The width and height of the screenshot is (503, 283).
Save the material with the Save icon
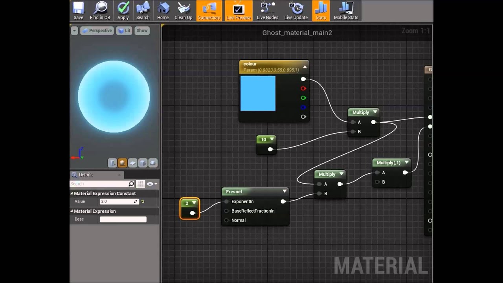(78, 11)
